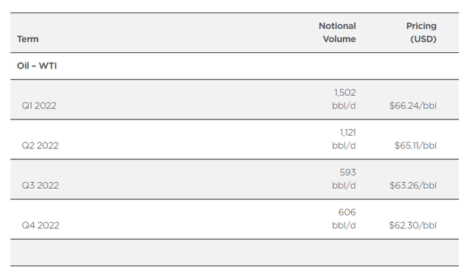
Task: Click the Q1 2022 term cell
Action: [x=39, y=106]
